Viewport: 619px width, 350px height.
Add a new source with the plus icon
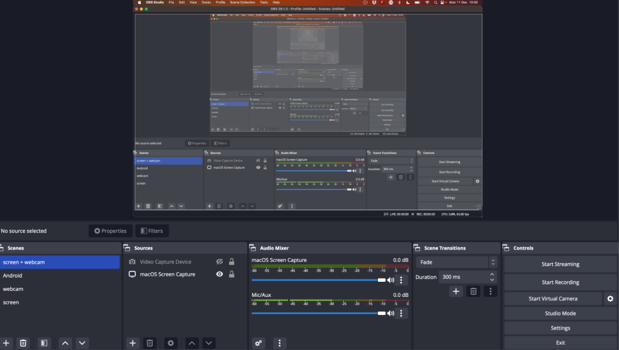click(132, 343)
